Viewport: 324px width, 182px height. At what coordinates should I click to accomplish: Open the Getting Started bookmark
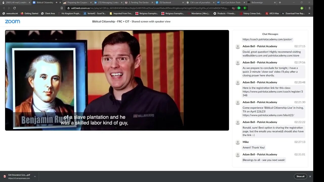29,13
